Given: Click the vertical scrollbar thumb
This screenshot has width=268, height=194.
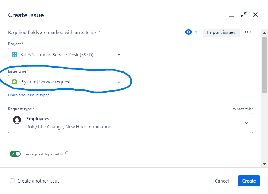Looking at the screenshot, I should (264, 65).
